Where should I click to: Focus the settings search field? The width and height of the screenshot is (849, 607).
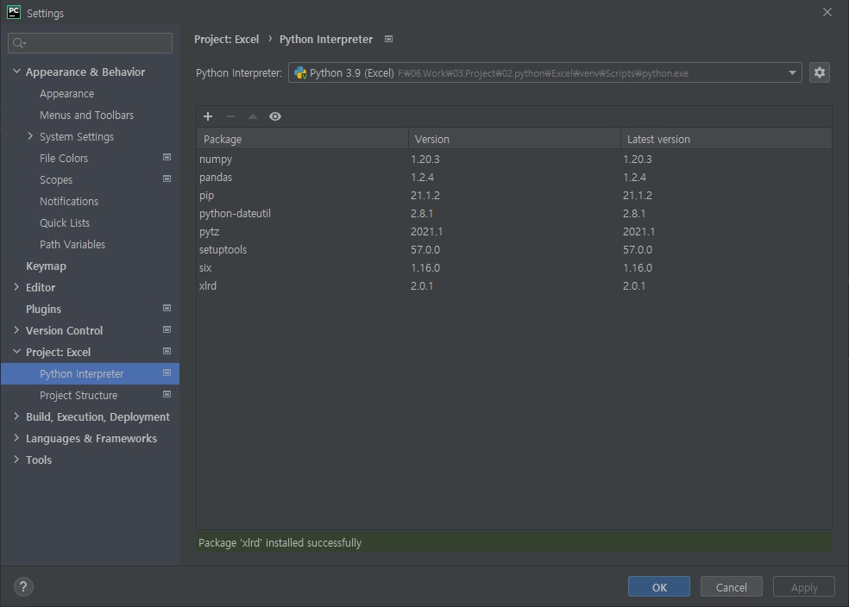pyautogui.click(x=90, y=43)
